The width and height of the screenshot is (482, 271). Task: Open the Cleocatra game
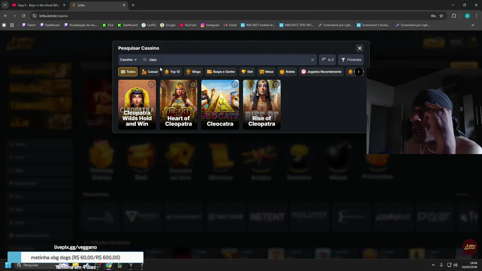(220, 105)
